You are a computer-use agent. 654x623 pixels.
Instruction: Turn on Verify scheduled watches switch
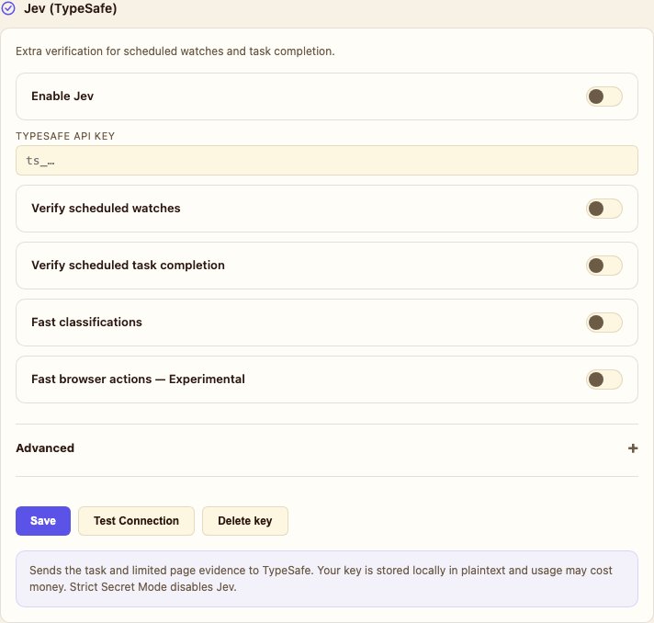pos(604,209)
